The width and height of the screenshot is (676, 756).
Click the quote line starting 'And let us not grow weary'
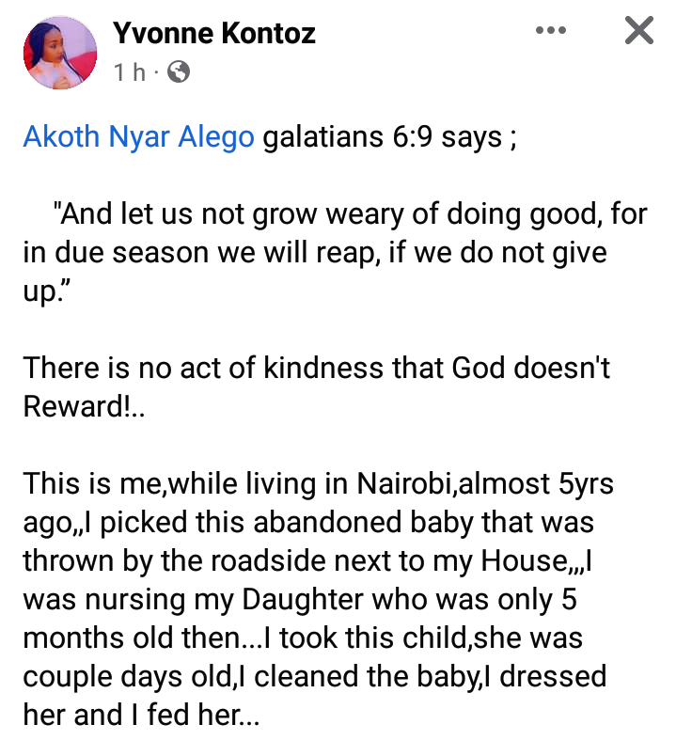[350, 213]
